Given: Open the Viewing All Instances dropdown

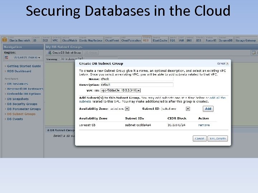Looking at the screenshot, I should click(71, 59).
